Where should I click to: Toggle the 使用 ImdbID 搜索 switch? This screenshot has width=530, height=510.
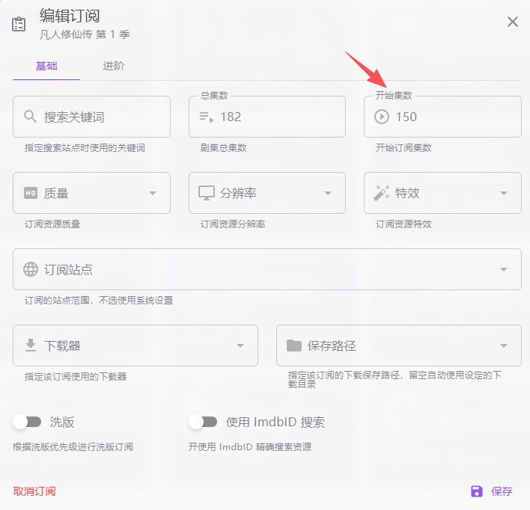click(x=203, y=422)
